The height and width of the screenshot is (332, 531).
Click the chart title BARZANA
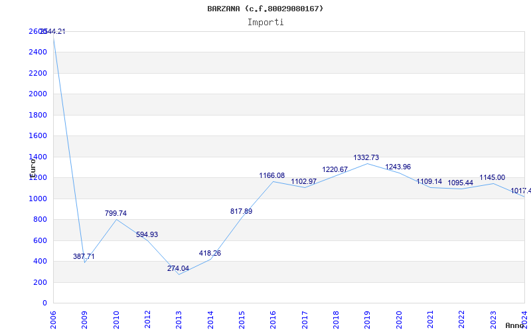pos(265,9)
